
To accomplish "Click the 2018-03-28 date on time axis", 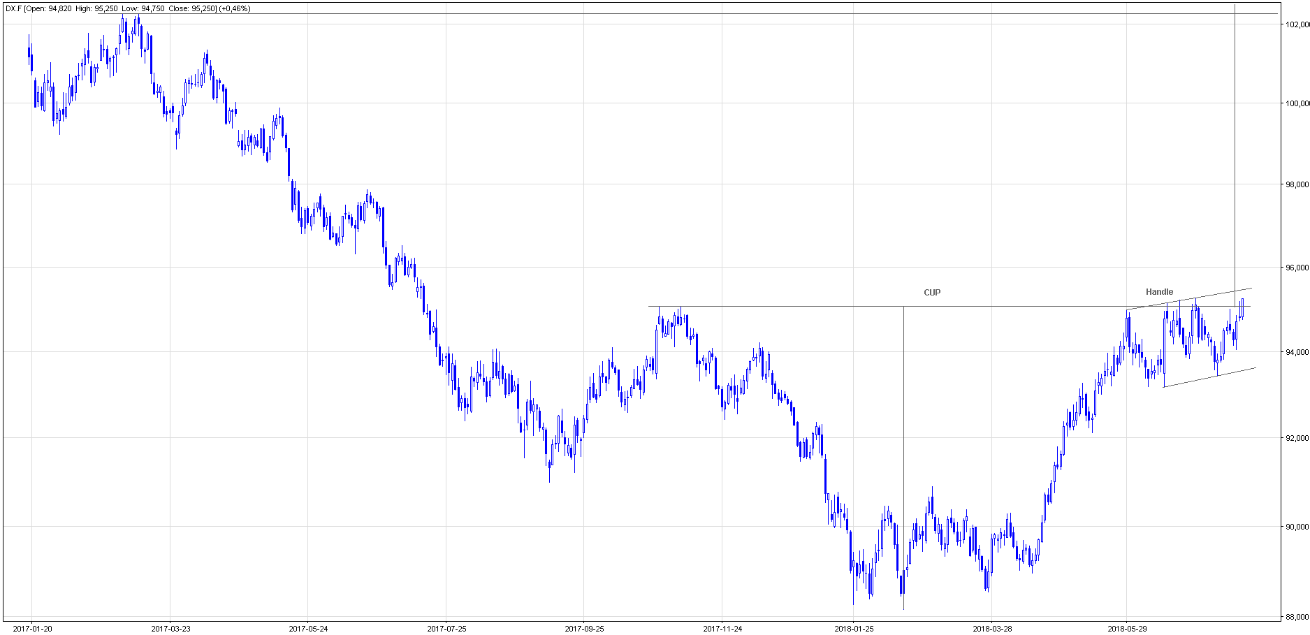I will click(x=991, y=629).
